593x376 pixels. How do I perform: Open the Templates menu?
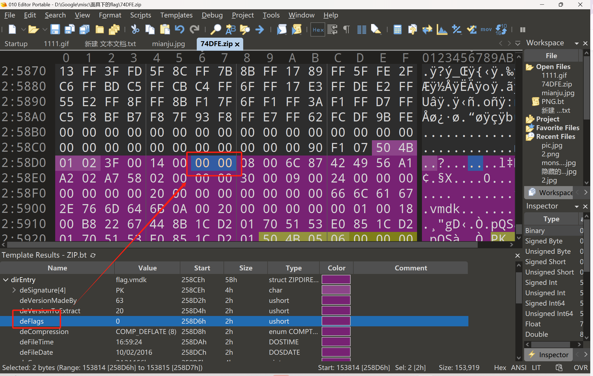point(176,15)
